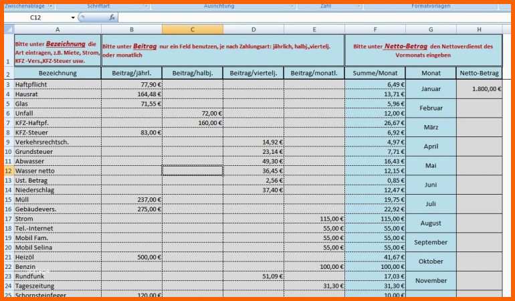Screen dimensions: 515x301
Task: Click the Netto-Betrag cell with 1.800,00 €
Action: tap(479, 89)
